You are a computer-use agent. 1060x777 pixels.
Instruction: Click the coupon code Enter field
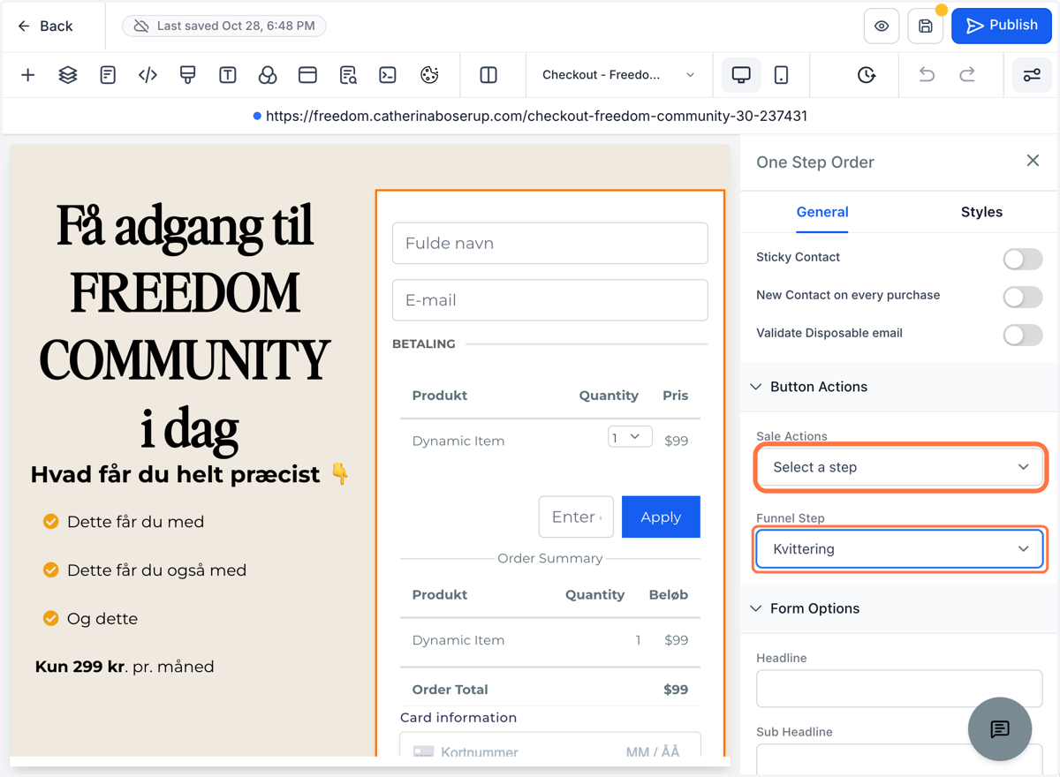(576, 517)
